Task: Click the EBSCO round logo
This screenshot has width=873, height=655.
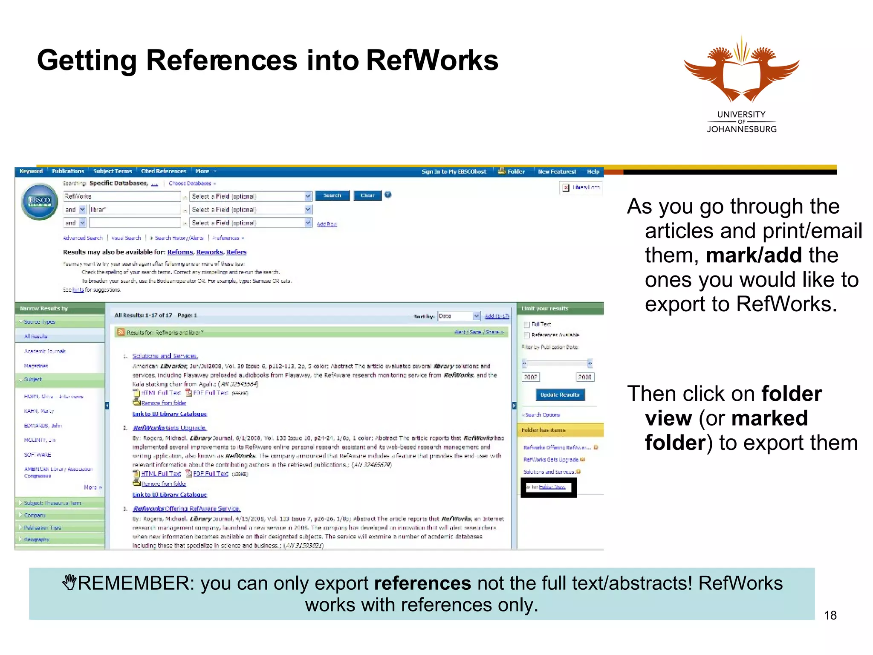Action: (x=40, y=202)
